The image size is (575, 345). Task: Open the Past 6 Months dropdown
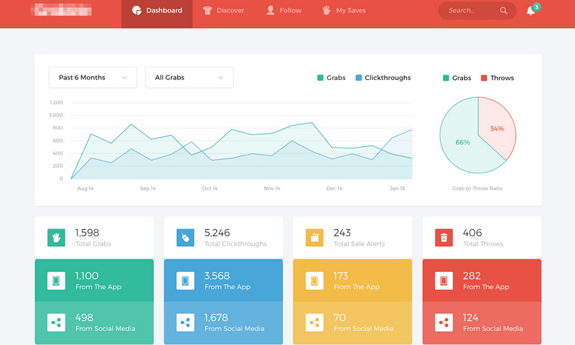(92, 78)
